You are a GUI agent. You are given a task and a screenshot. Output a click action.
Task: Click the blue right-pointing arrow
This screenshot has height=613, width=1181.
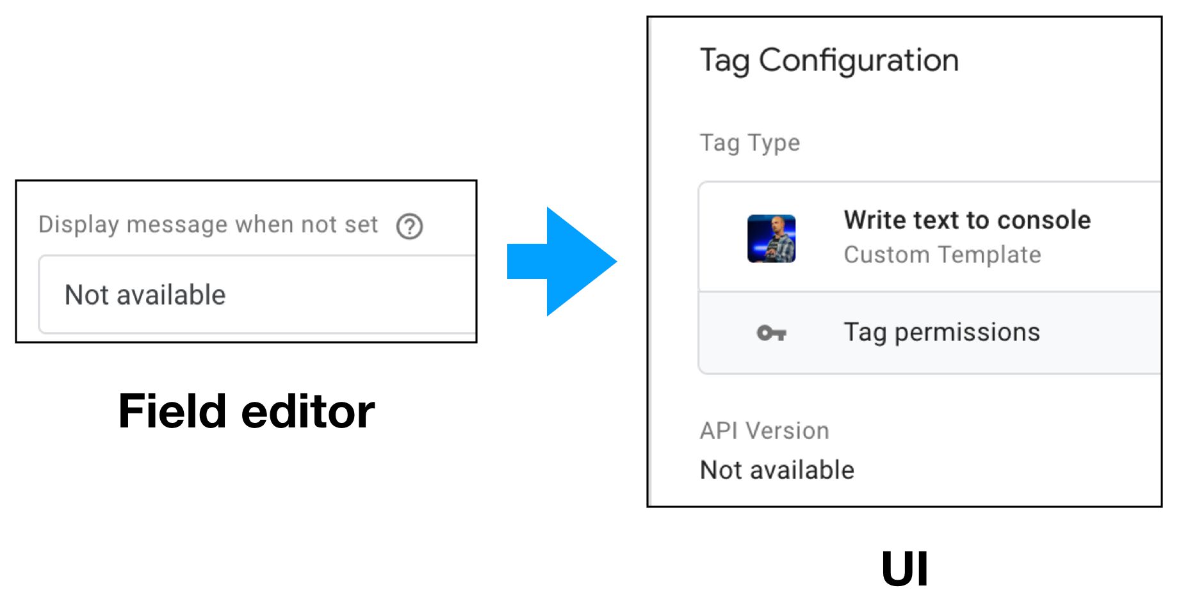coord(562,261)
